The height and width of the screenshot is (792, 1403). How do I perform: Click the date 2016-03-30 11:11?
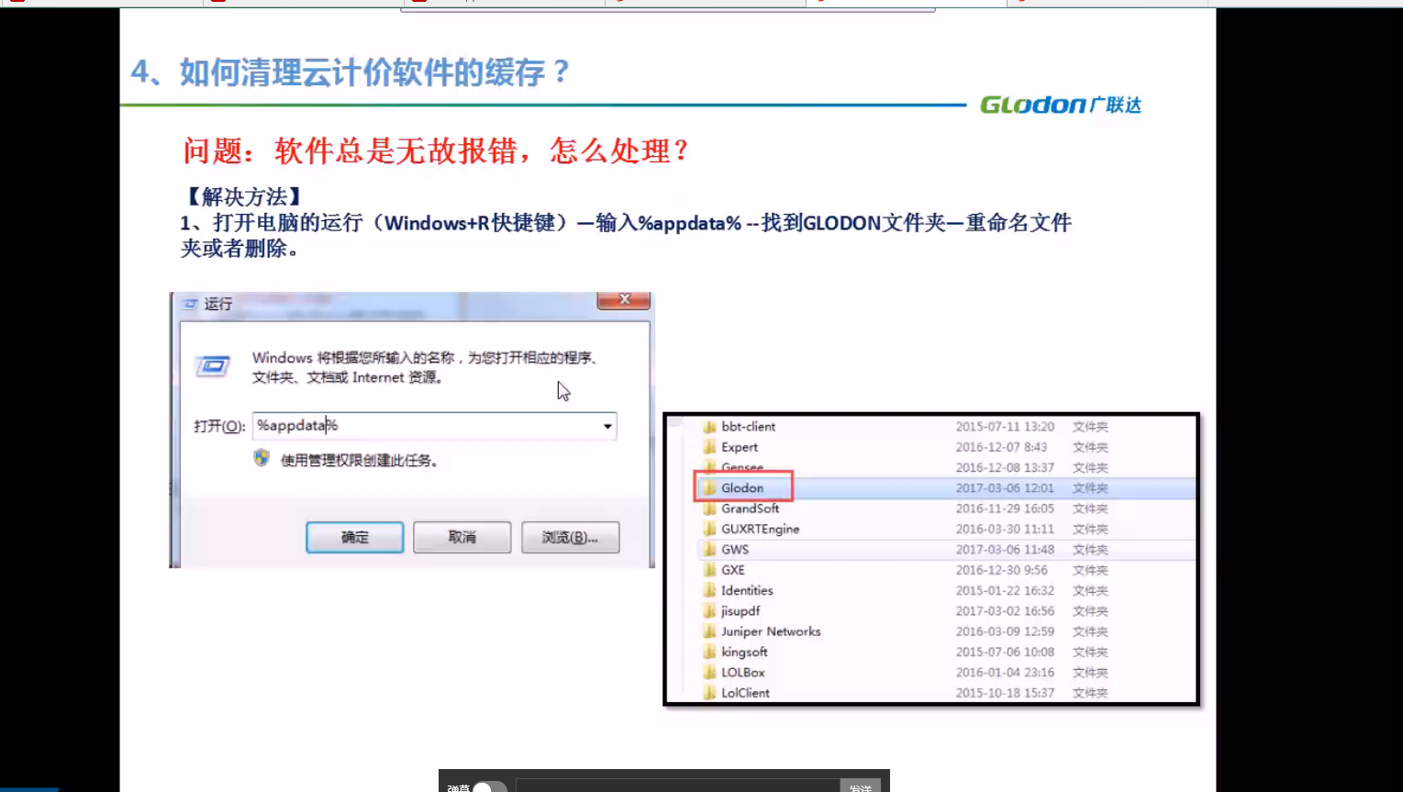1005,529
